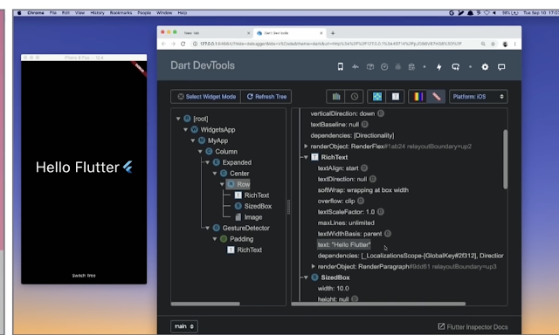Open the Flutter Inspector phone icon page
This screenshot has width=559, height=335.
click(341, 66)
